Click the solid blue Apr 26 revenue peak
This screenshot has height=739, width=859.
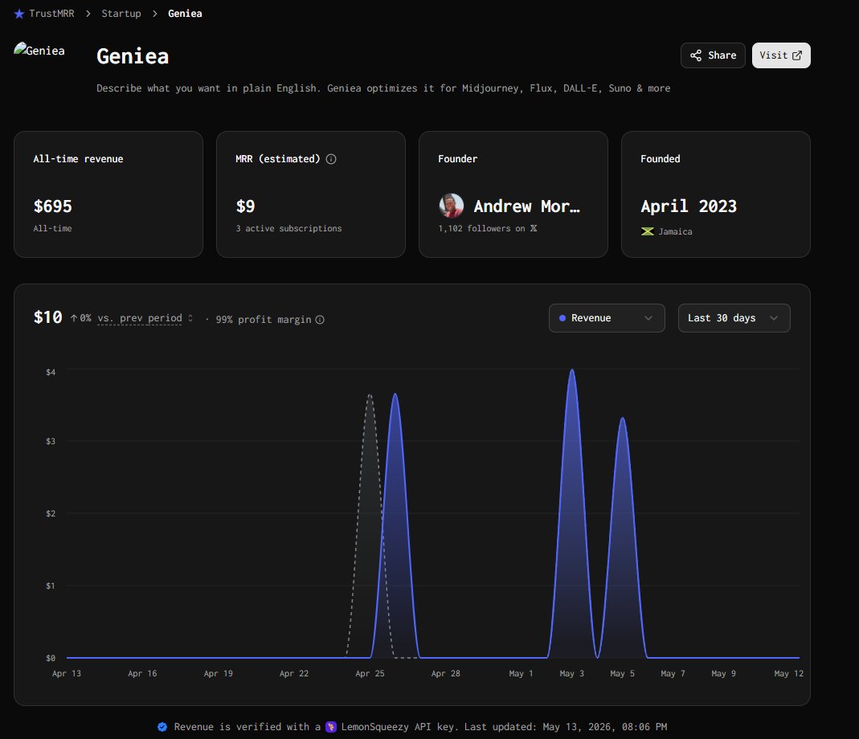tap(395, 394)
